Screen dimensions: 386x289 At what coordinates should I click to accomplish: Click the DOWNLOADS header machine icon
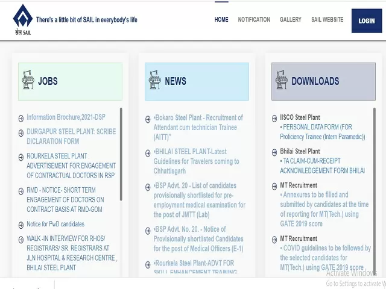[282, 79]
